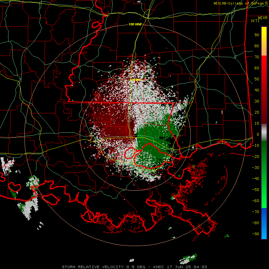Select the 20 value on the velocity scale
The height and width of the screenshot is (269, 269).
pos(257,112)
